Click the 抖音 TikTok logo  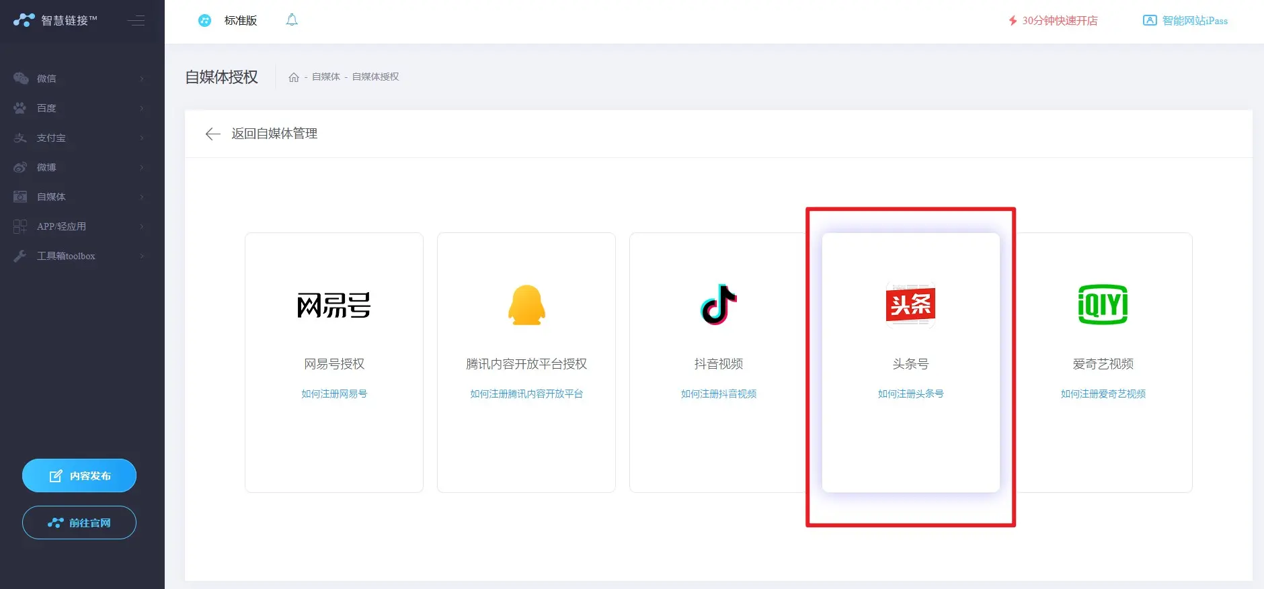719,304
